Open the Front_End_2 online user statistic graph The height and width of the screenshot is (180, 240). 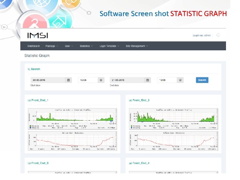173,141
